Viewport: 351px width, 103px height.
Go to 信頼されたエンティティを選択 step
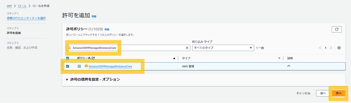[26, 18]
